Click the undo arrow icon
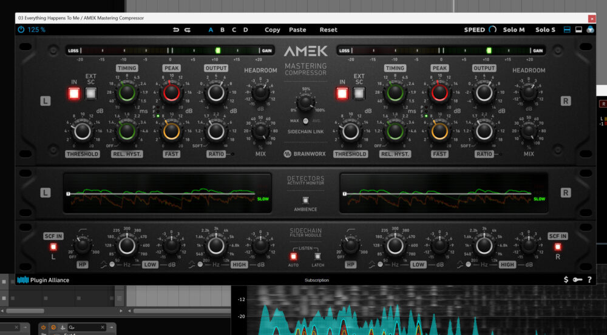This screenshot has height=335, width=607. click(x=176, y=30)
